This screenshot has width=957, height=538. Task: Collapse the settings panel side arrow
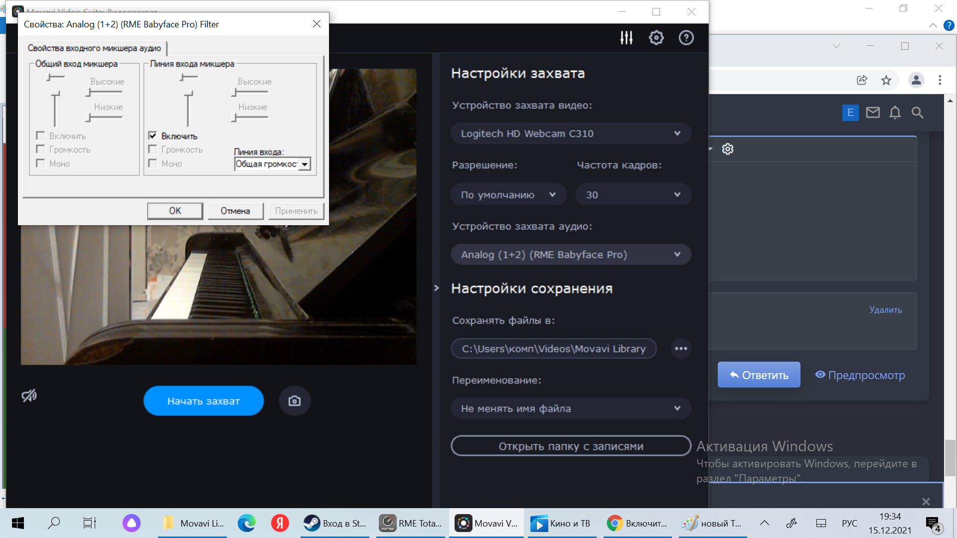(436, 288)
